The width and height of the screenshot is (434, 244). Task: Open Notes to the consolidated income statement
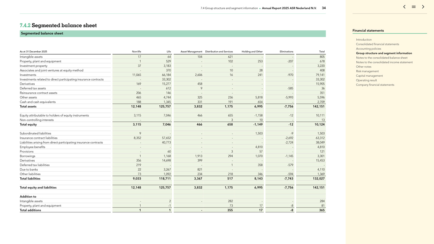coord(384,62)
